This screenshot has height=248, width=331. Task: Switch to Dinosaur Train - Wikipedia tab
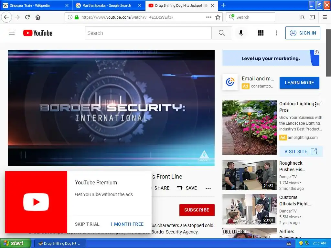click(x=36, y=5)
